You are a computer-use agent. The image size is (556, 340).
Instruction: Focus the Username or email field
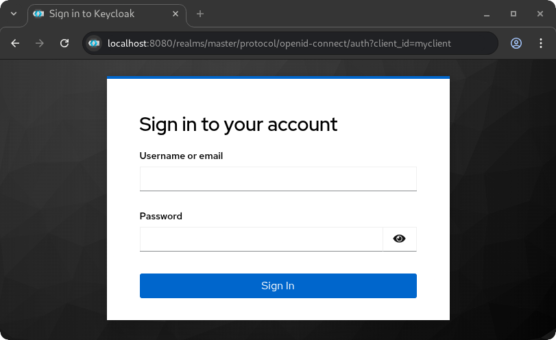click(278, 179)
